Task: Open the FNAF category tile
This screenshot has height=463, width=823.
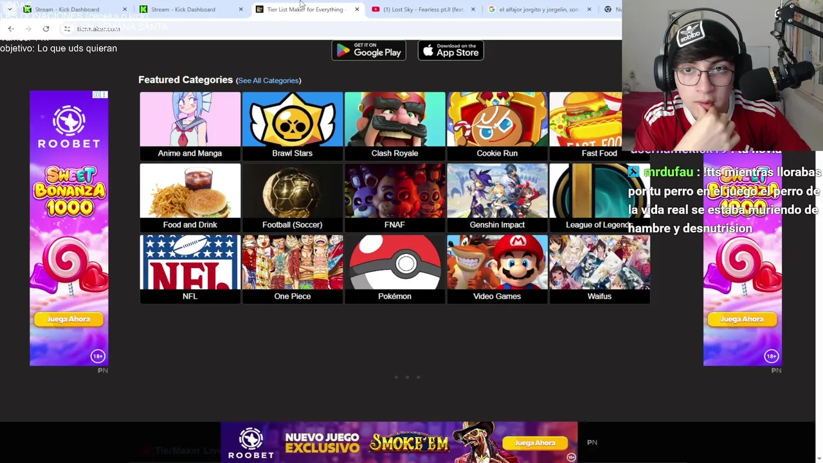Action: pos(395,197)
